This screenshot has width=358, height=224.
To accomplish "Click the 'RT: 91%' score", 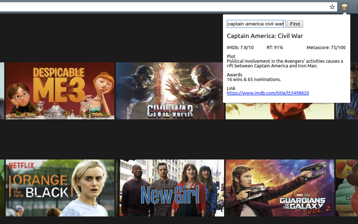I will 275,48.
